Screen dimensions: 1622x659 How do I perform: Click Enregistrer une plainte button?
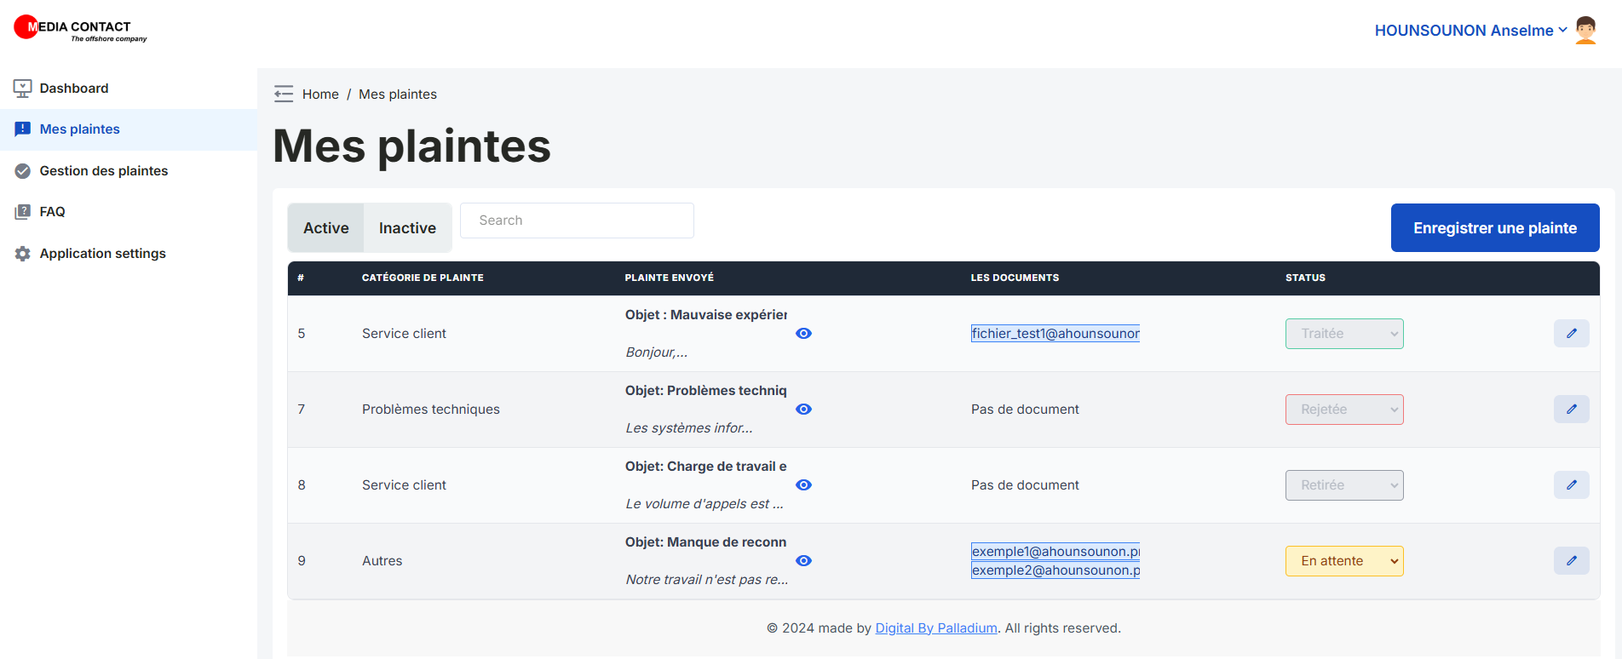(1494, 228)
